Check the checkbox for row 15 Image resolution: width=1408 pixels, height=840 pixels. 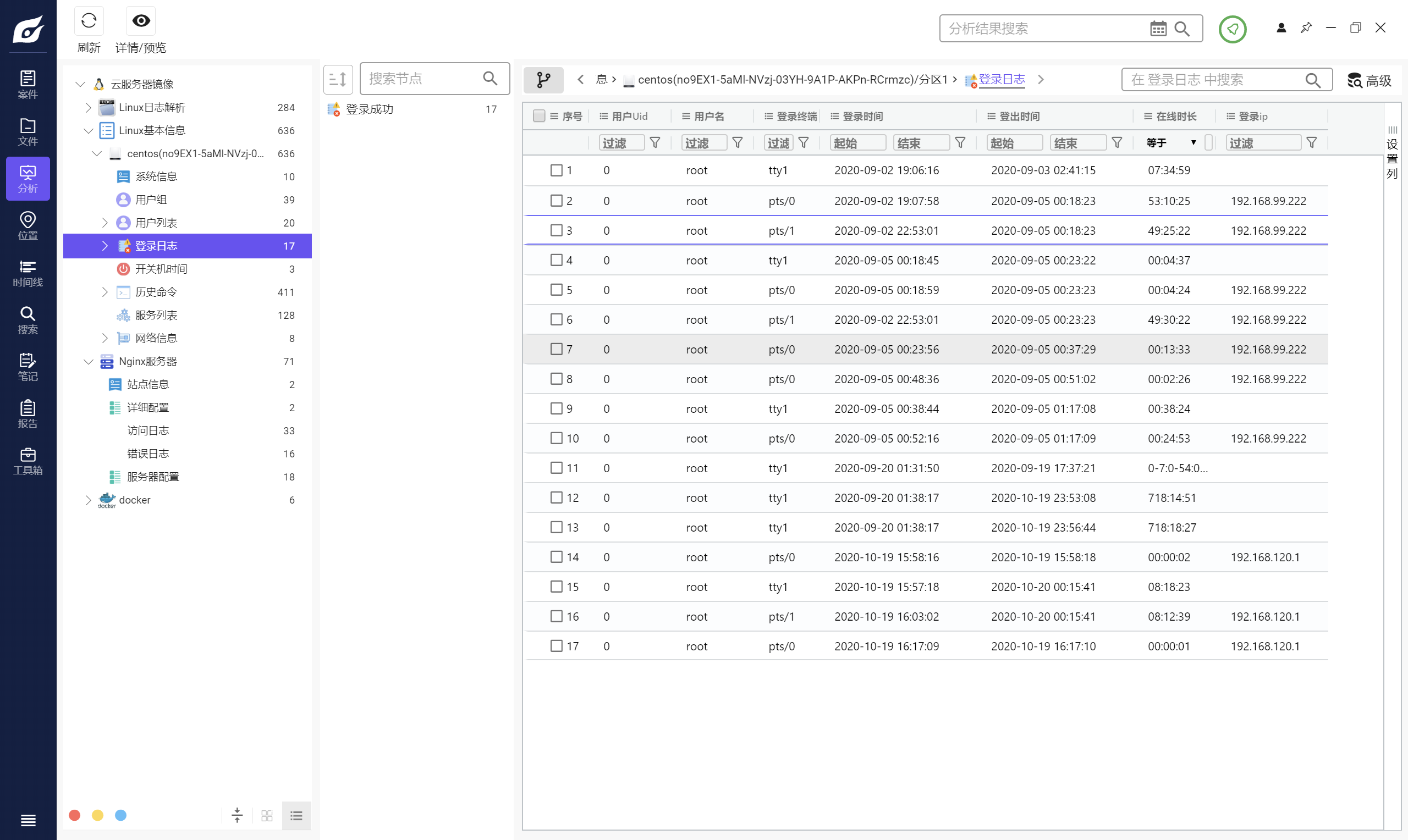[557, 586]
